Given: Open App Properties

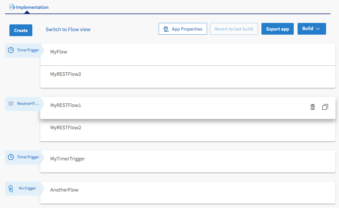Looking at the screenshot, I should tap(187, 29).
